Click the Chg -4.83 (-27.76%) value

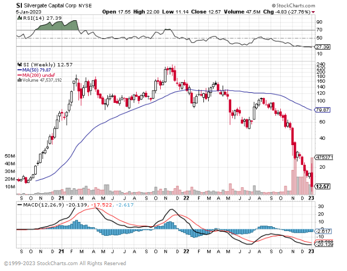point(287,12)
